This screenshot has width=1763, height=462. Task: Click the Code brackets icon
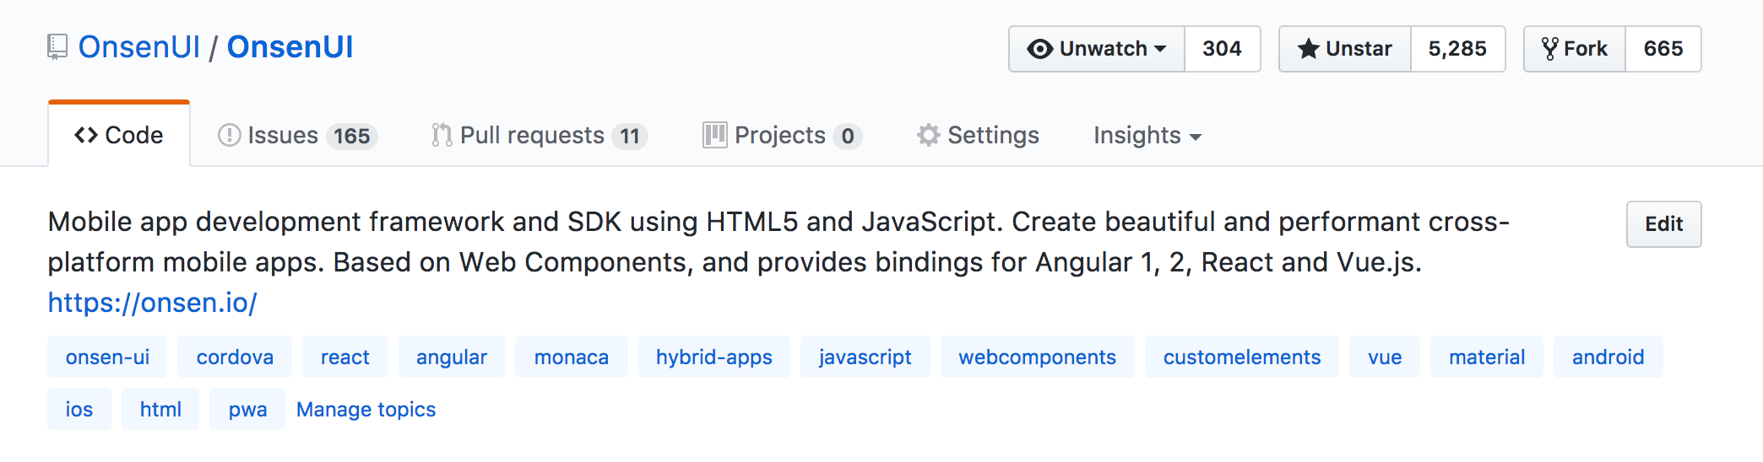pyautogui.click(x=86, y=135)
